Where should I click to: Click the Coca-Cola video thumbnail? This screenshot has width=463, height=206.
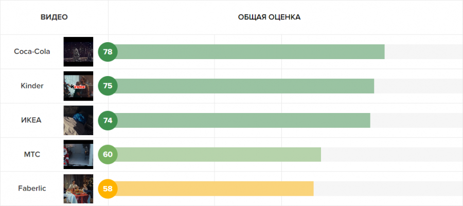tap(78, 51)
